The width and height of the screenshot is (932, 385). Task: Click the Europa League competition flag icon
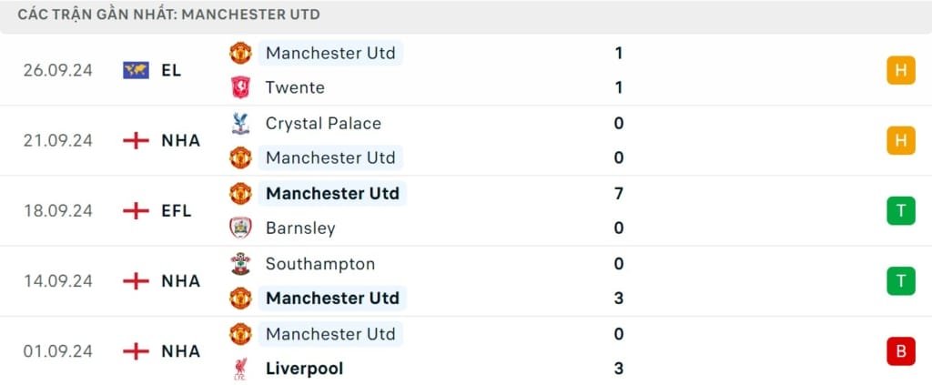[136, 70]
